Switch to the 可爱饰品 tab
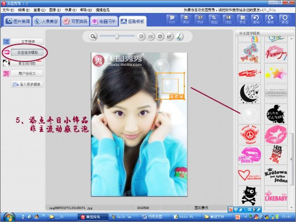The image size is (296, 222). point(75,21)
